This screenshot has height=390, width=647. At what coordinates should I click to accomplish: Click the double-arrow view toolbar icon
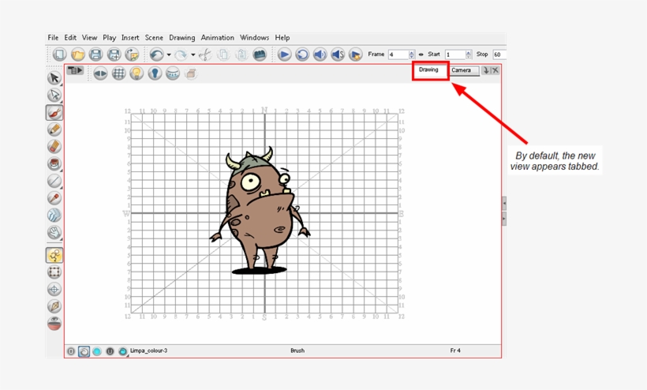pos(100,73)
